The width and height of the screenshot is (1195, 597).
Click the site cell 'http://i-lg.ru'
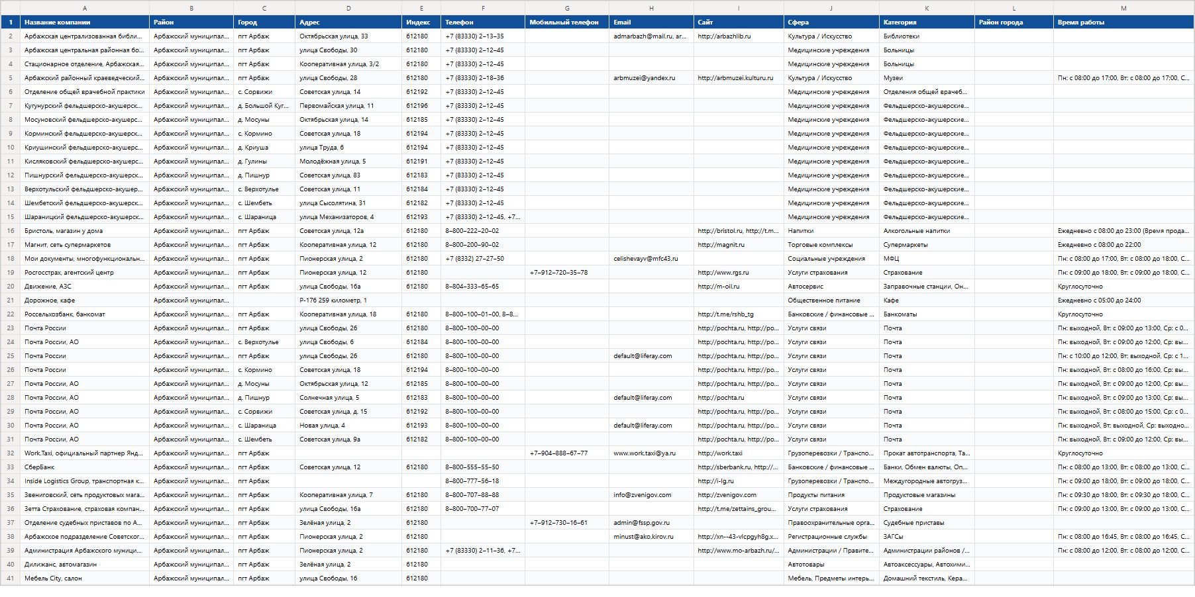click(739, 481)
